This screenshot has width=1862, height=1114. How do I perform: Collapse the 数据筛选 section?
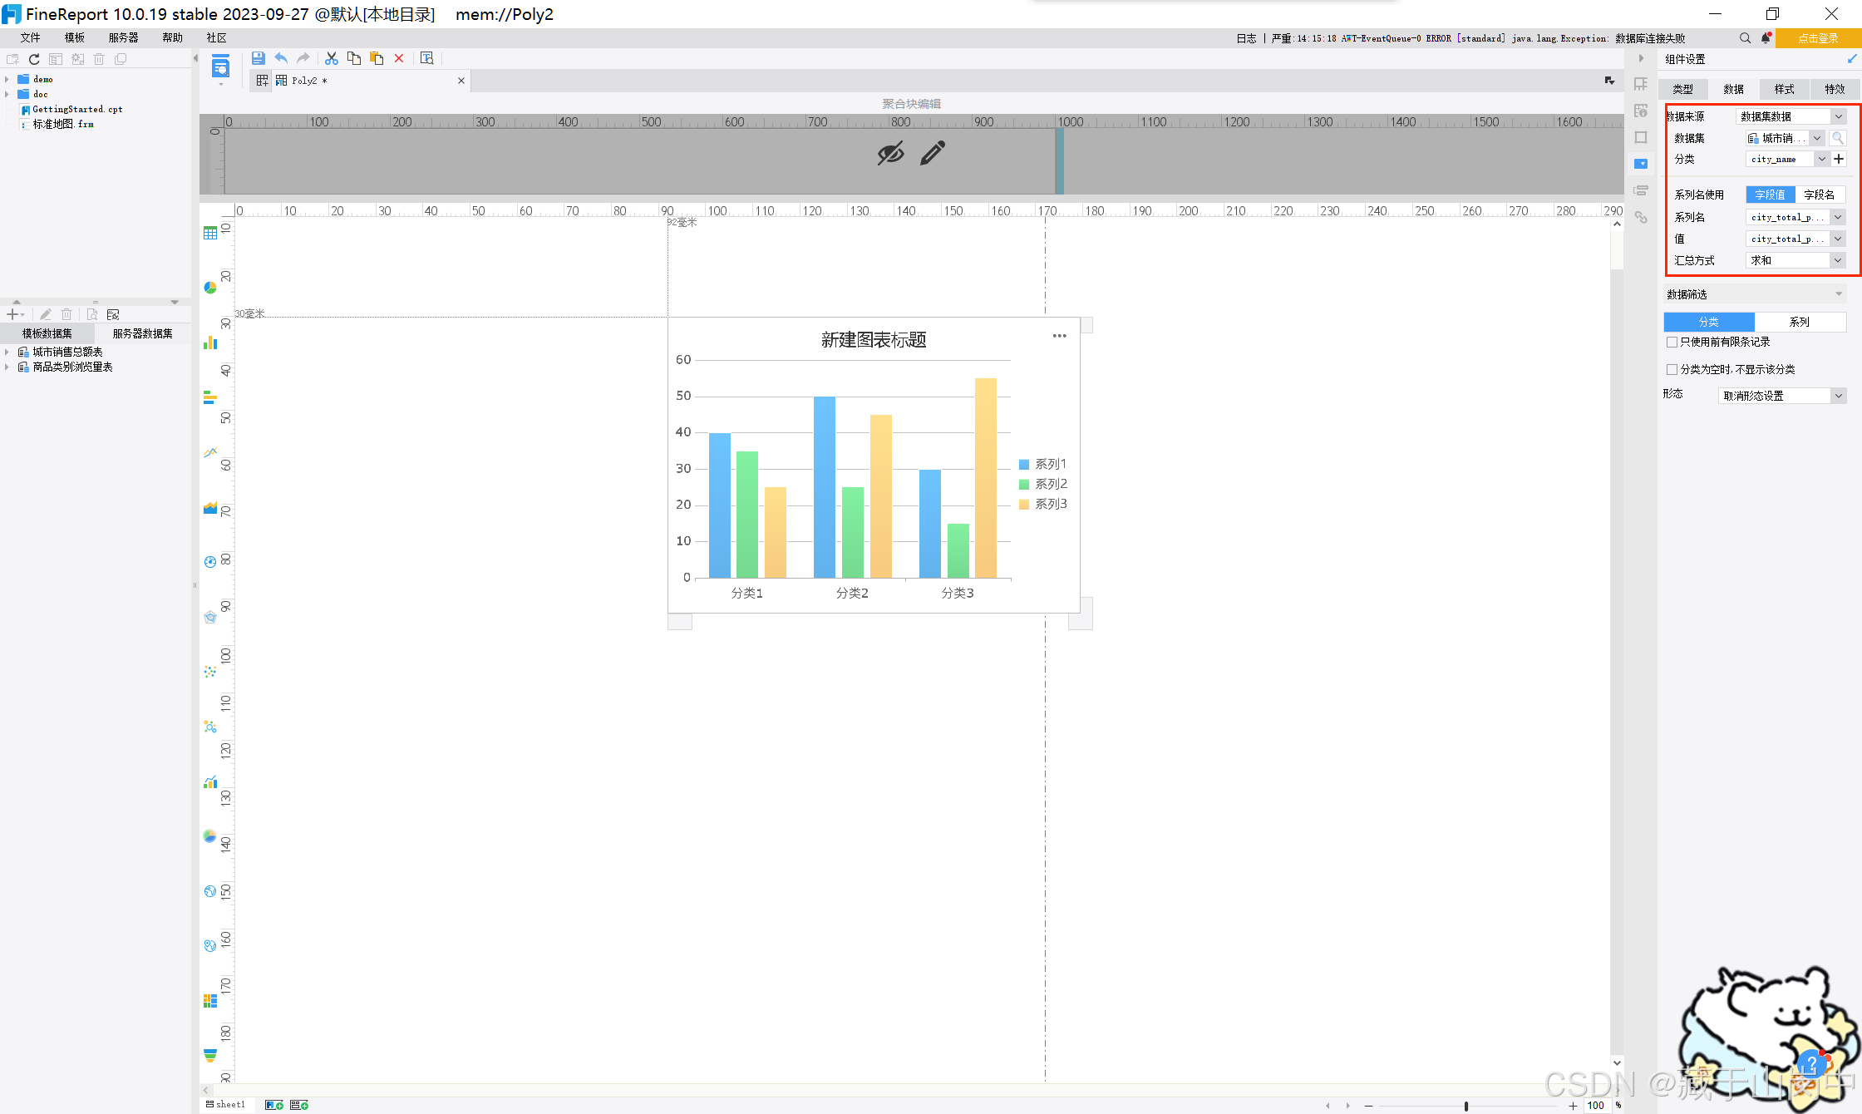tap(1839, 294)
